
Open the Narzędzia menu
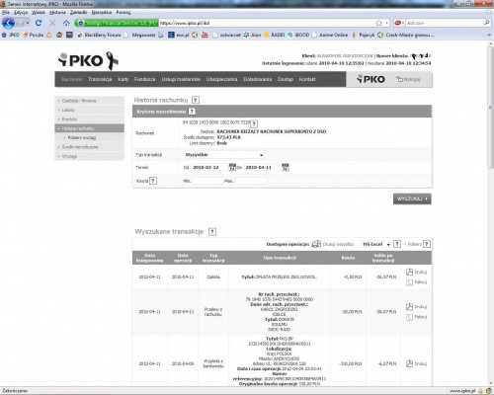click(x=102, y=12)
